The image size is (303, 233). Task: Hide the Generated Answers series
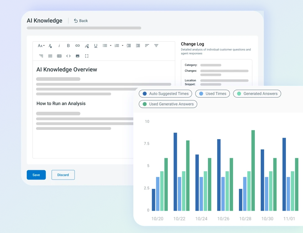click(x=257, y=94)
